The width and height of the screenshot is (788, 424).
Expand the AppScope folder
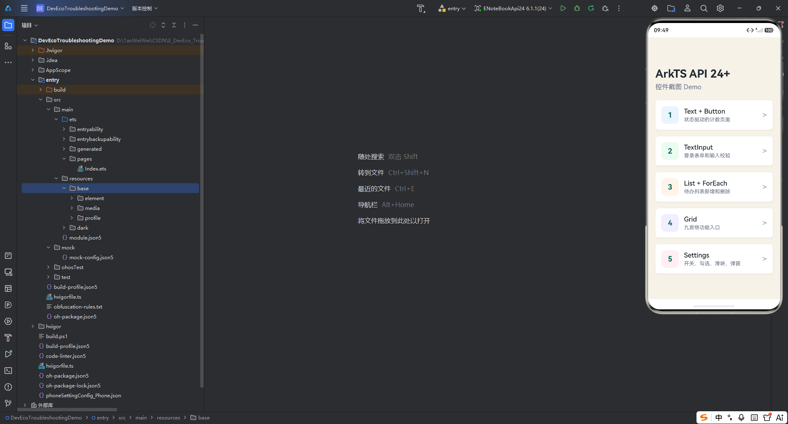click(x=33, y=70)
